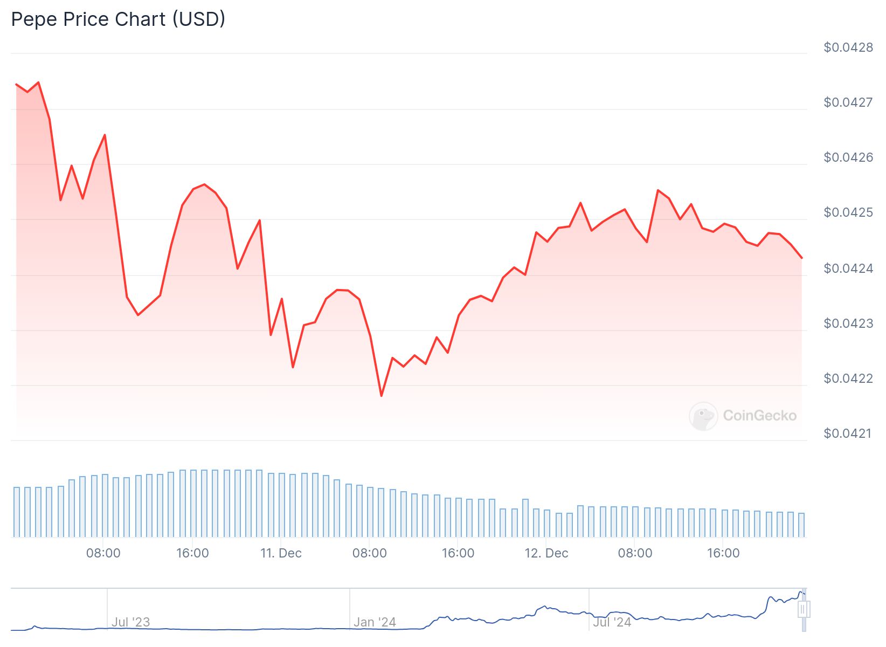886x647 pixels.
Task: Click the $0.0425 price axis label
Action: click(848, 212)
